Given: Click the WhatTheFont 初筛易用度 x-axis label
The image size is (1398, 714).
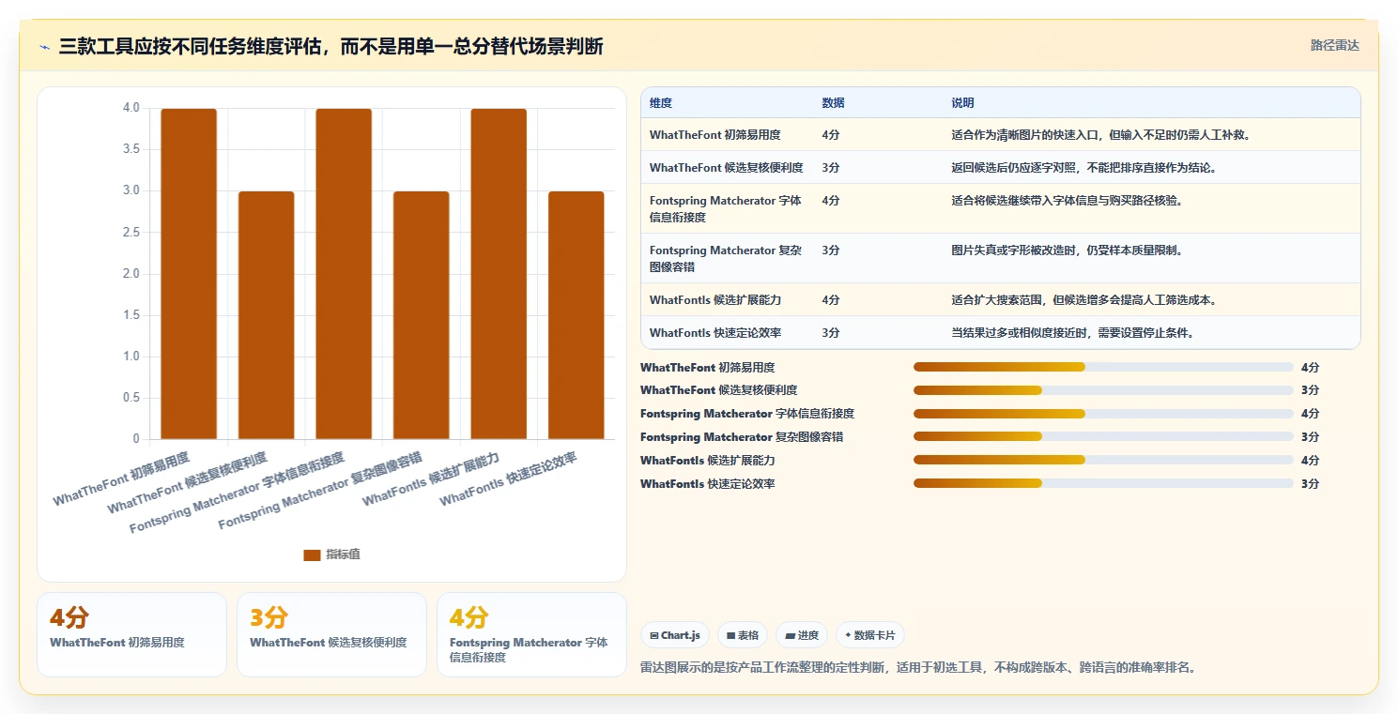Looking at the screenshot, I should click(x=121, y=479).
